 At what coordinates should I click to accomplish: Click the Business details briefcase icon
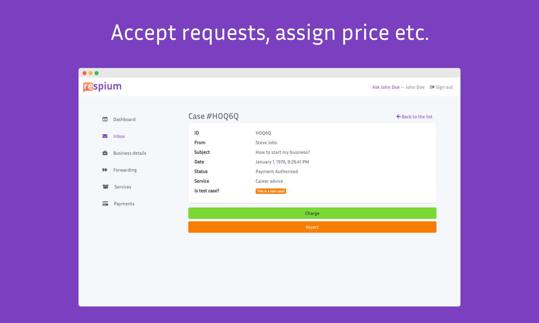(105, 153)
